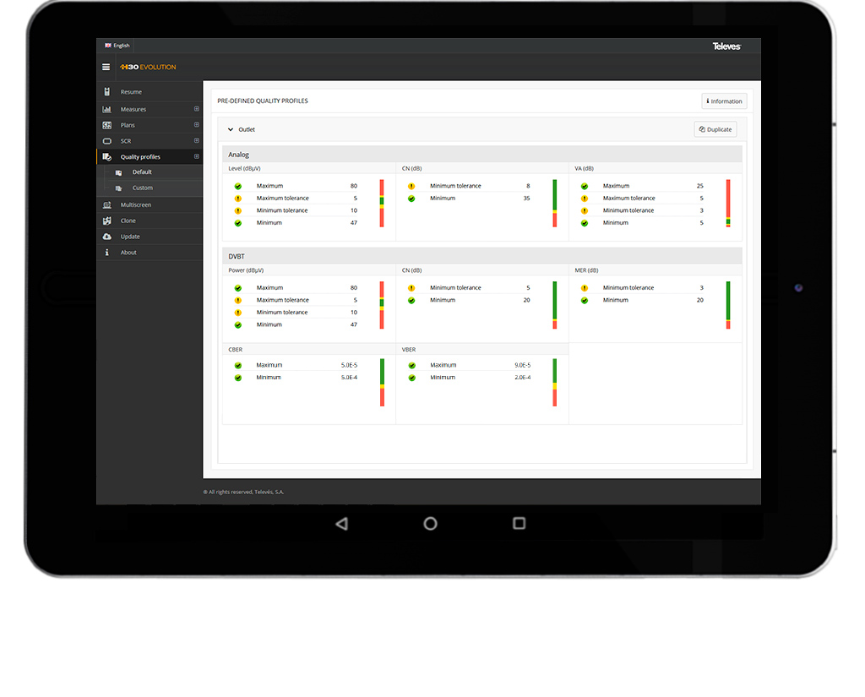Click the SCR sidebar icon

(x=106, y=141)
